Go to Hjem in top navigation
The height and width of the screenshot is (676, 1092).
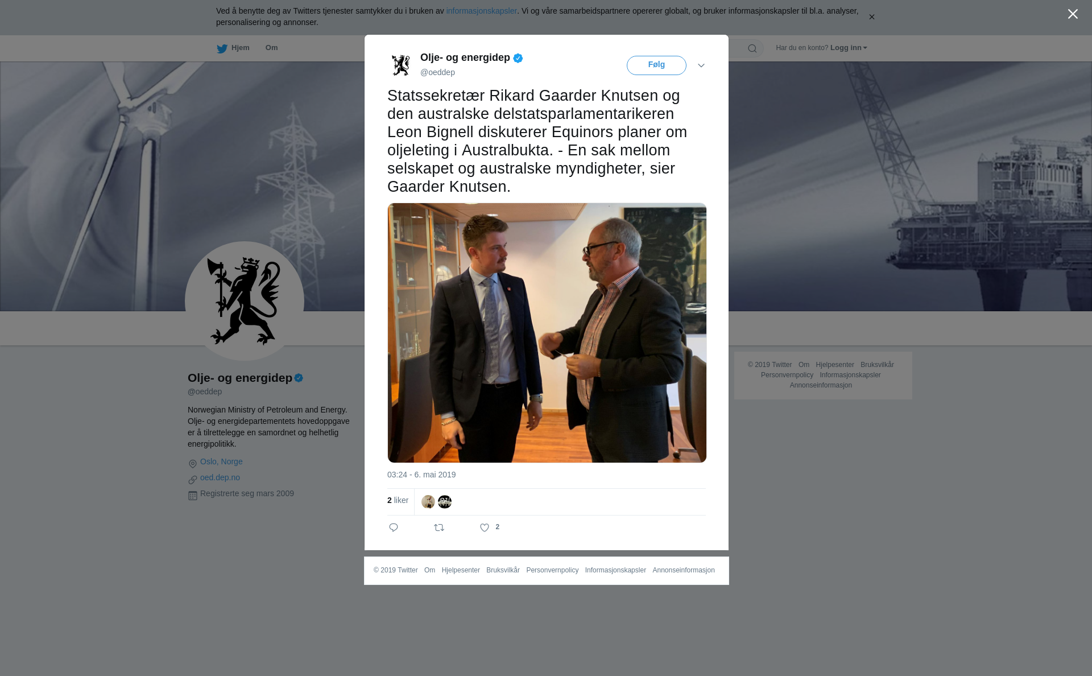click(x=240, y=48)
